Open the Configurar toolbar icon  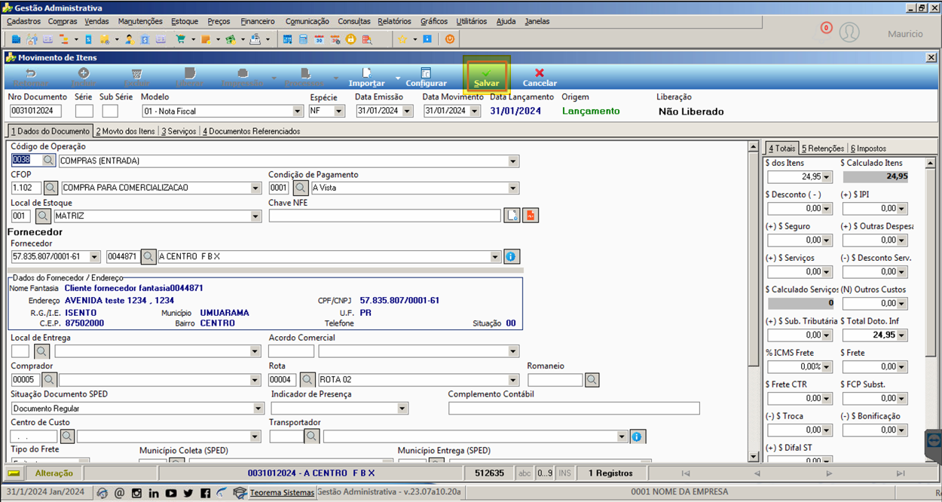tap(426, 77)
